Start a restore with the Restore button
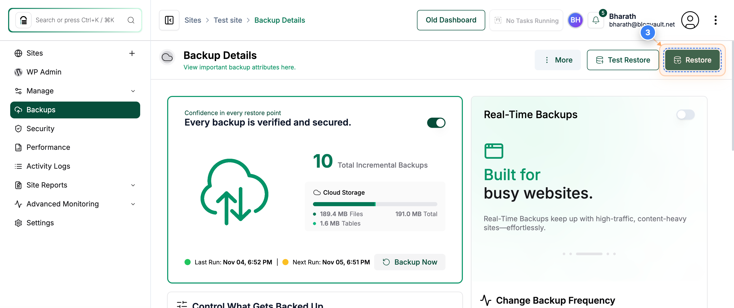This screenshot has width=734, height=308. (x=692, y=60)
